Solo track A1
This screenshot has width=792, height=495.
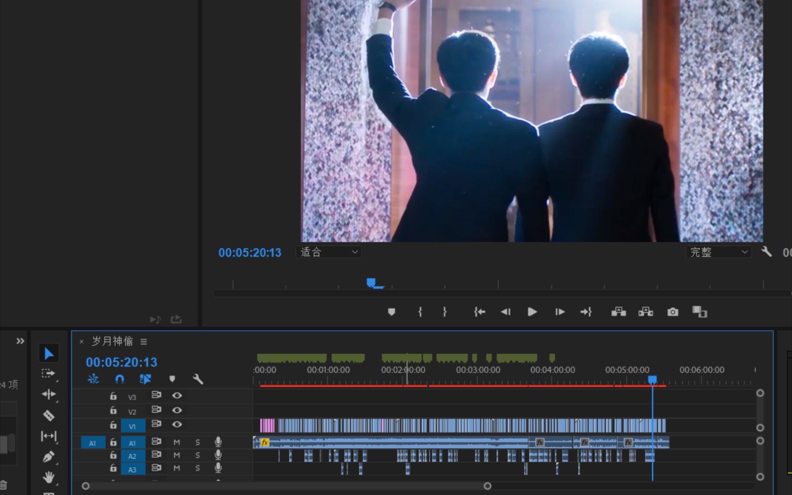[198, 442]
